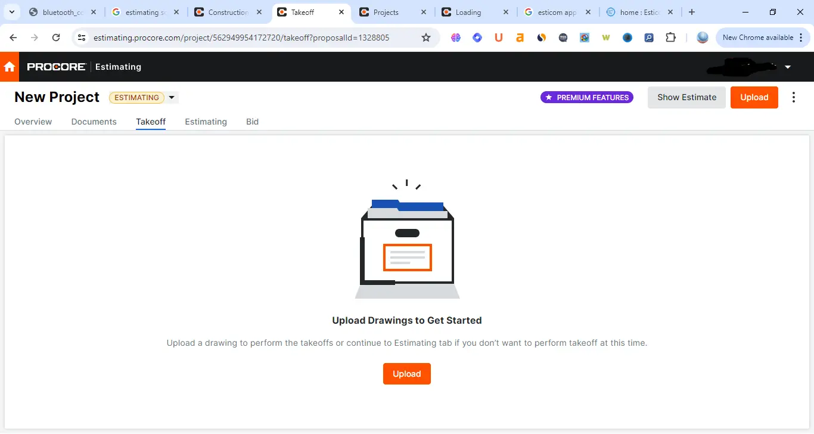
Task: Expand the ESTIMATING status dropdown
Action: point(172,98)
